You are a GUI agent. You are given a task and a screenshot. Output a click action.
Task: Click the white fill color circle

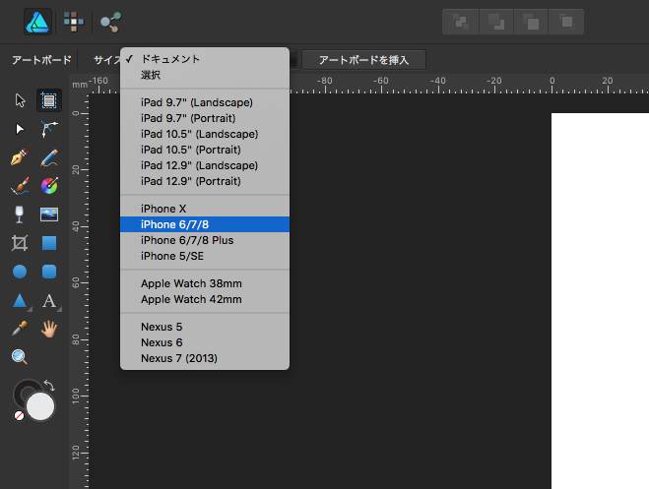40,406
